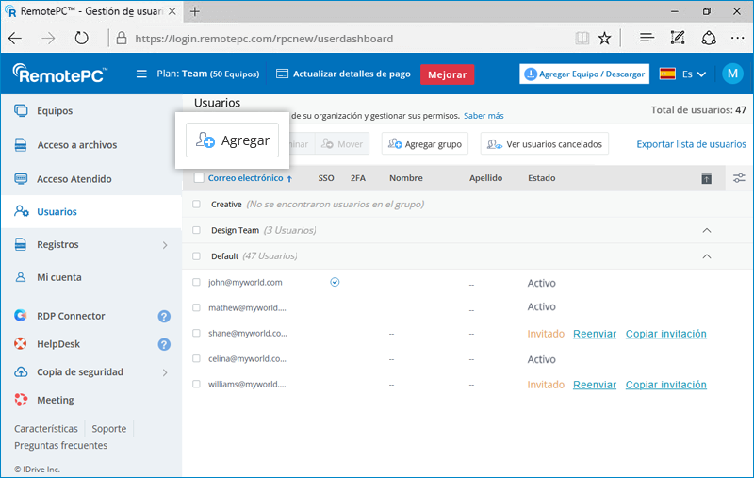Viewport: 754px width, 478px height.
Task: Click Reenviar link for shane@myworld
Action: click(594, 334)
